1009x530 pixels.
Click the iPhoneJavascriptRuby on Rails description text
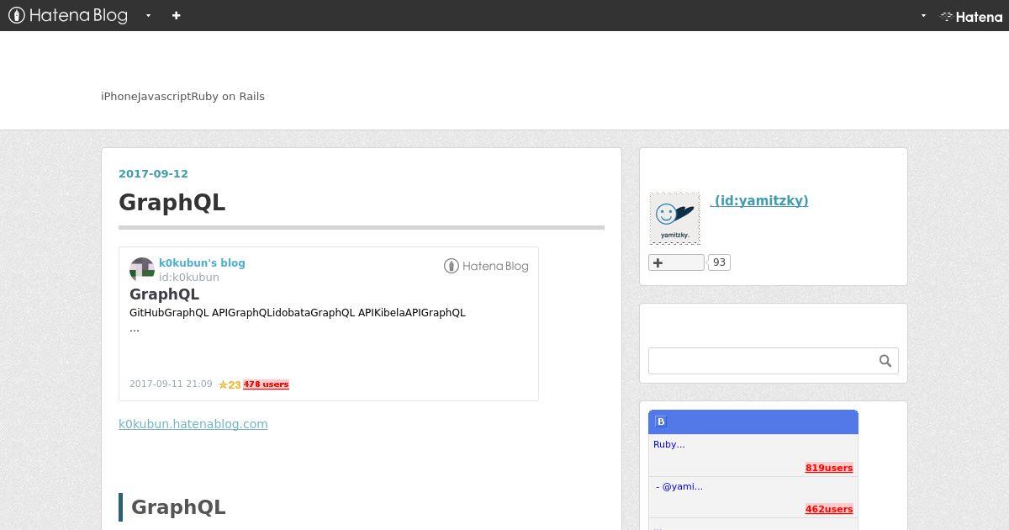pos(182,96)
